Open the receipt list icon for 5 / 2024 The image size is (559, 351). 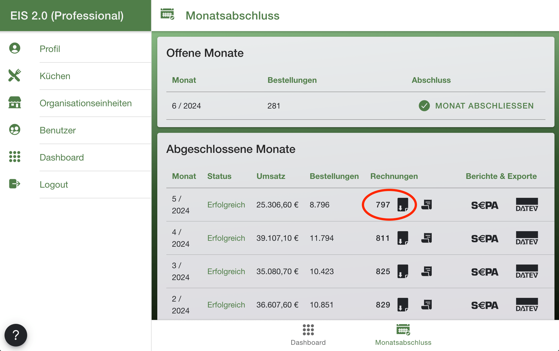point(427,205)
